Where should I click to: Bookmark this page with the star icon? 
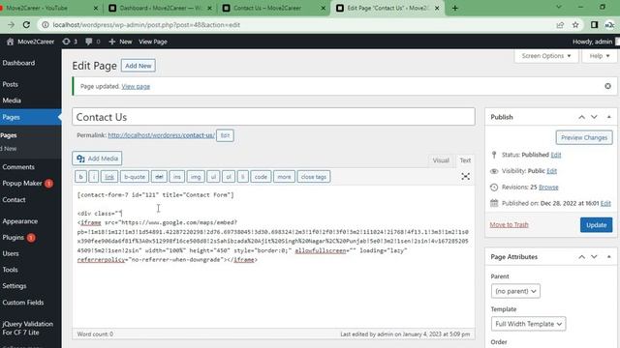pos(575,25)
